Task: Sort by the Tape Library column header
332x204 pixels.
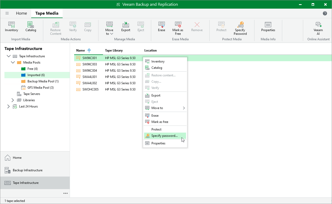Action: point(114,50)
